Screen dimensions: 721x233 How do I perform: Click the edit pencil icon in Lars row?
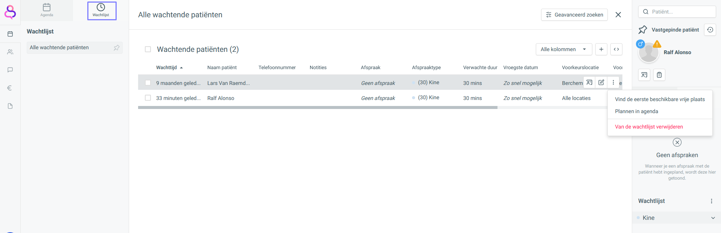[x=601, y=82]
